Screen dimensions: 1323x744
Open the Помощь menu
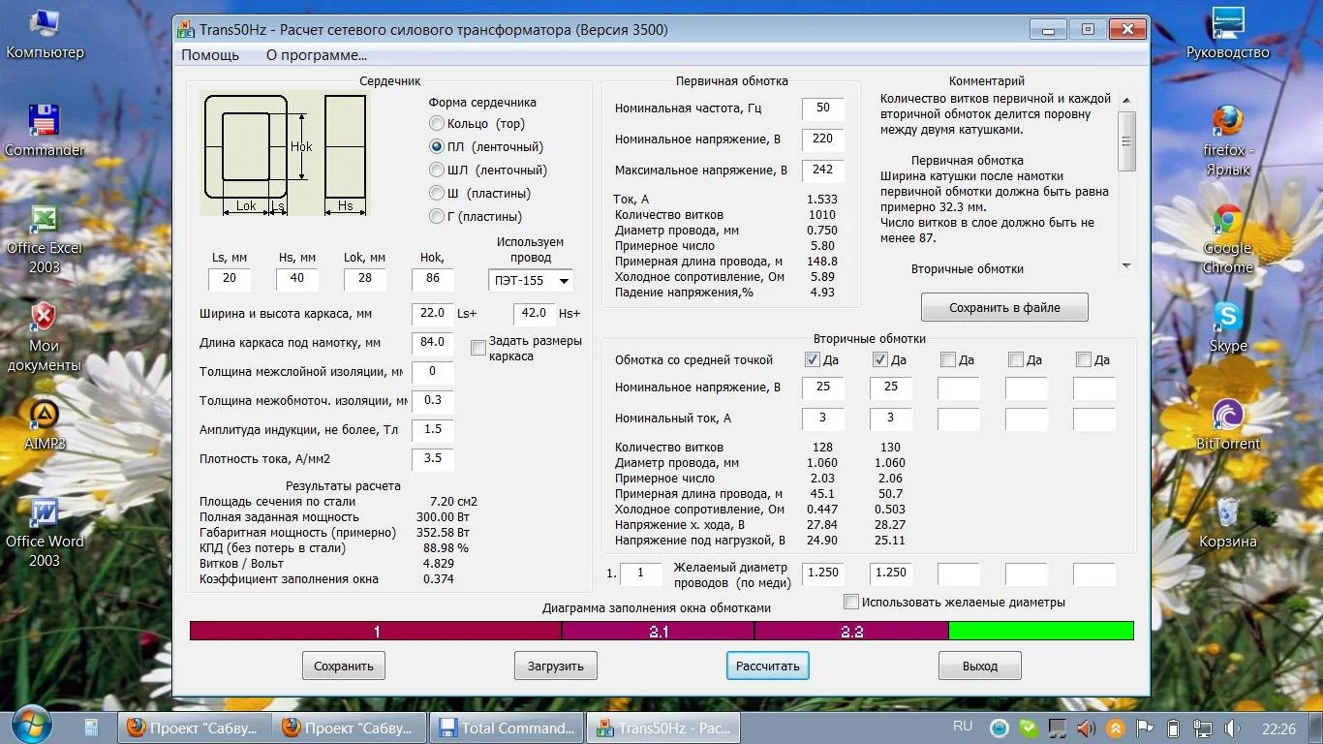210,55
